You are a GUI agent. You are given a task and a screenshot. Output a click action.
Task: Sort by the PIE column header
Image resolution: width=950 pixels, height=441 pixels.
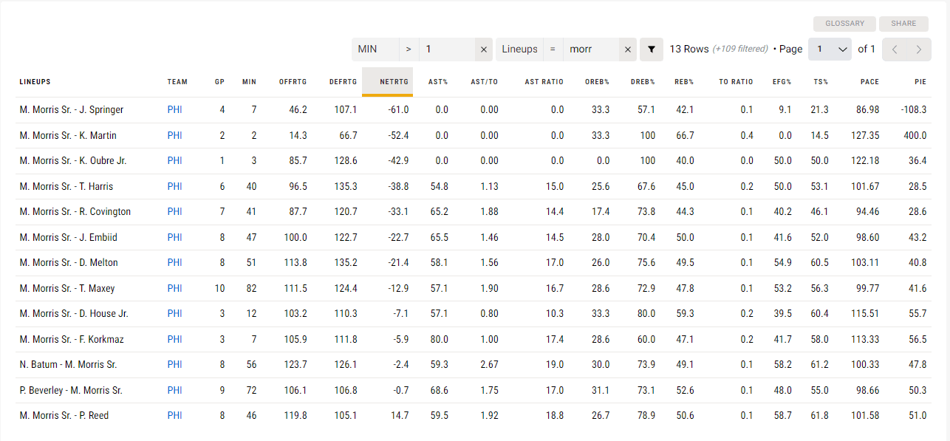[x=919, y=82]
